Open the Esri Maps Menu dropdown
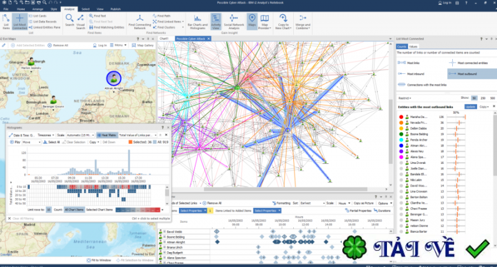 (118, 45)
